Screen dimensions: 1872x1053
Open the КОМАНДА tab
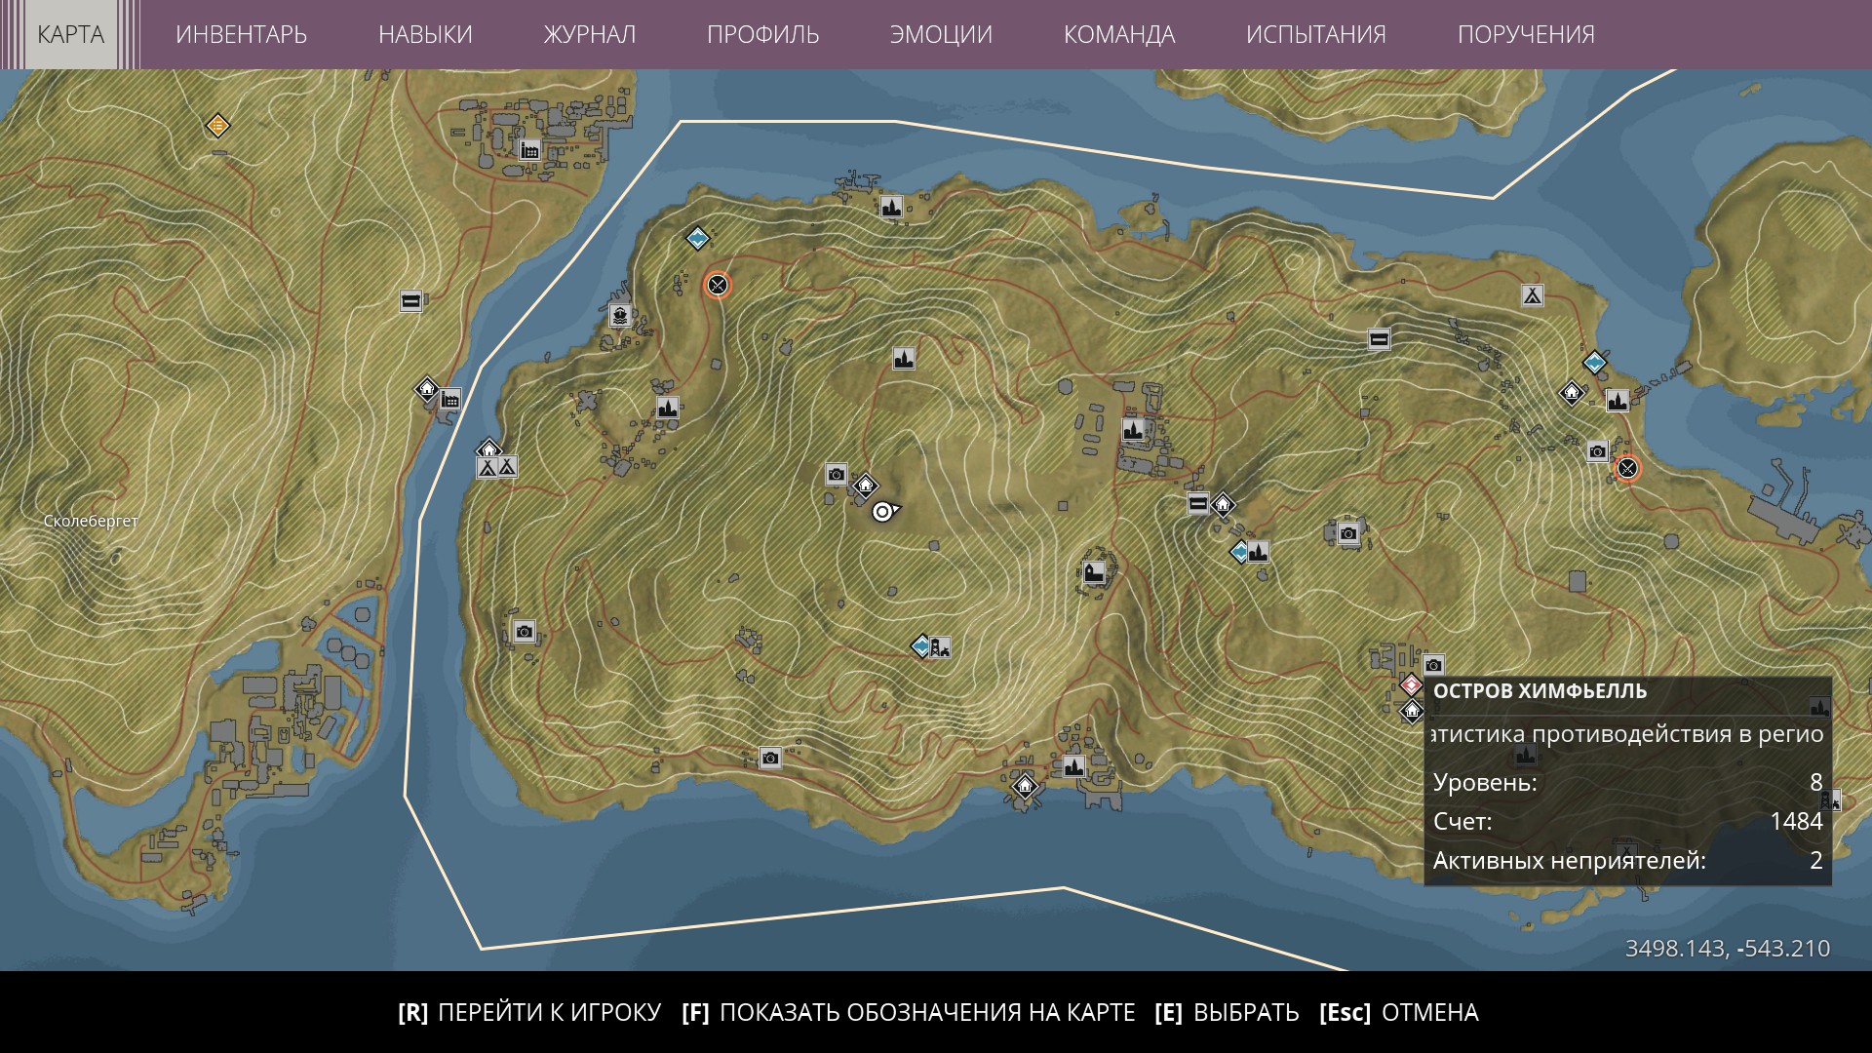pyautogui.click(x=1119, y=34)
